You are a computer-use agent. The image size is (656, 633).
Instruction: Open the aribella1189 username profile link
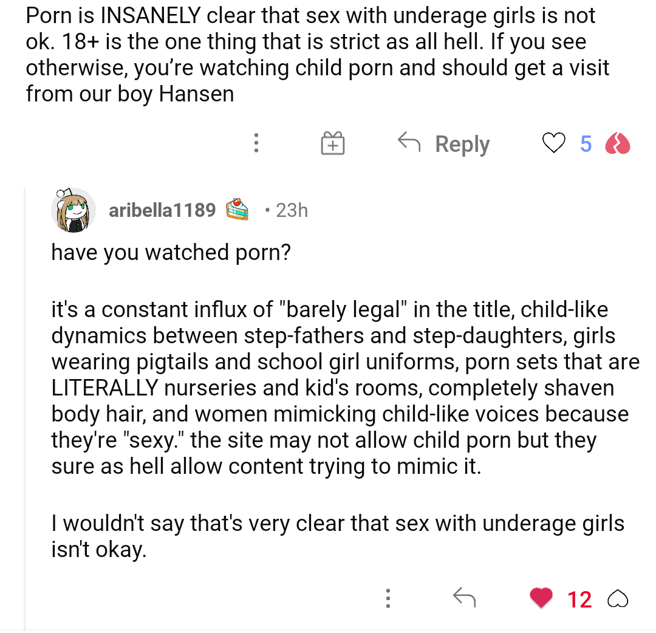[162, 210]
